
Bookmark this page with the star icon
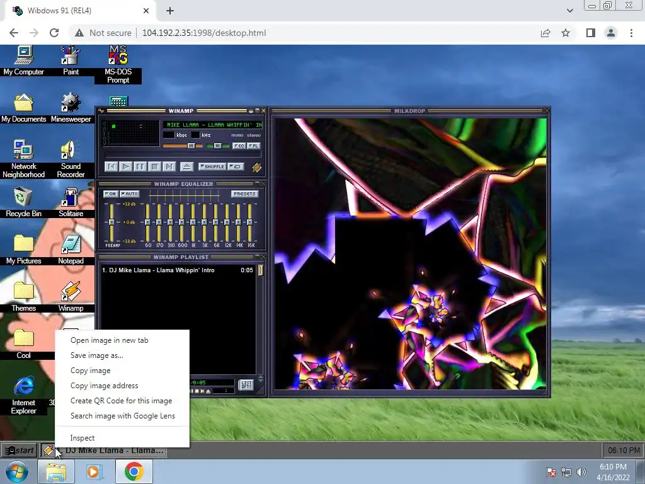[566, 33]
